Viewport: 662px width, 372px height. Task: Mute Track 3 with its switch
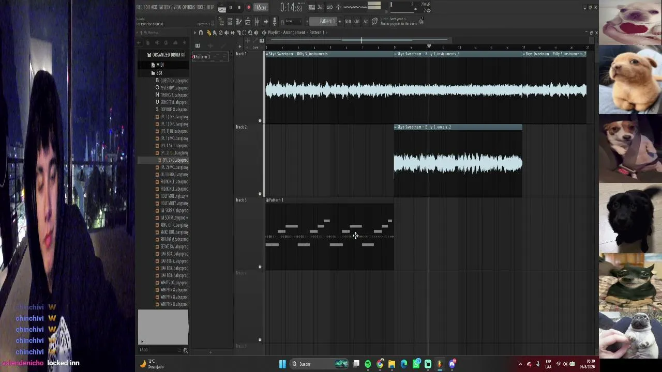tap(260, 267)
